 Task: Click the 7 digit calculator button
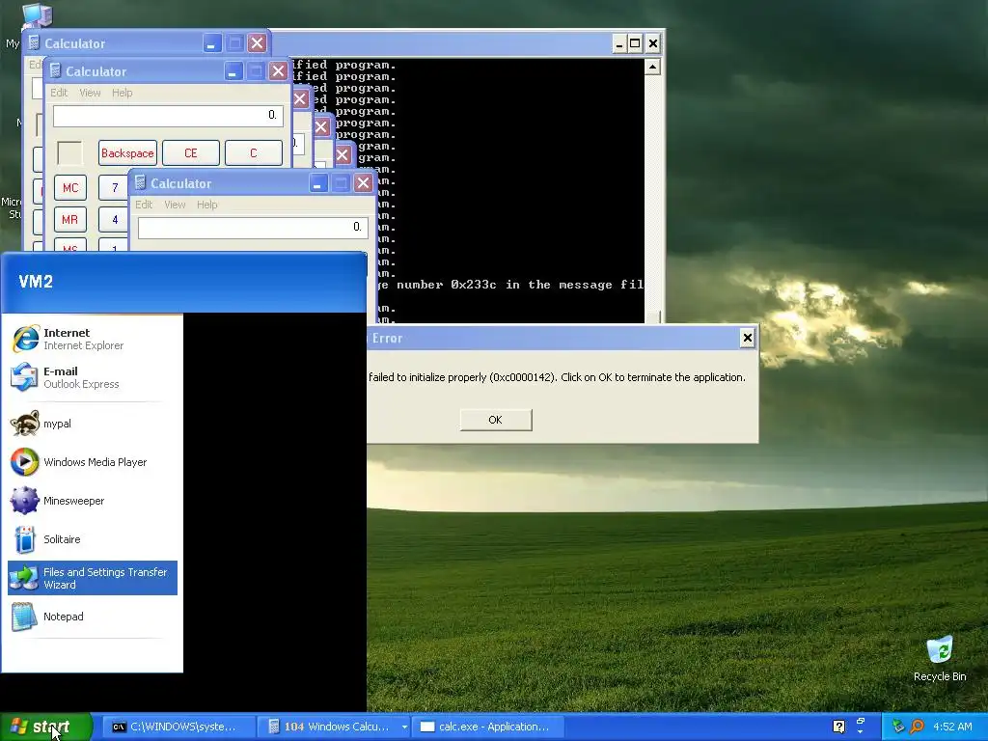pos(114,188)
